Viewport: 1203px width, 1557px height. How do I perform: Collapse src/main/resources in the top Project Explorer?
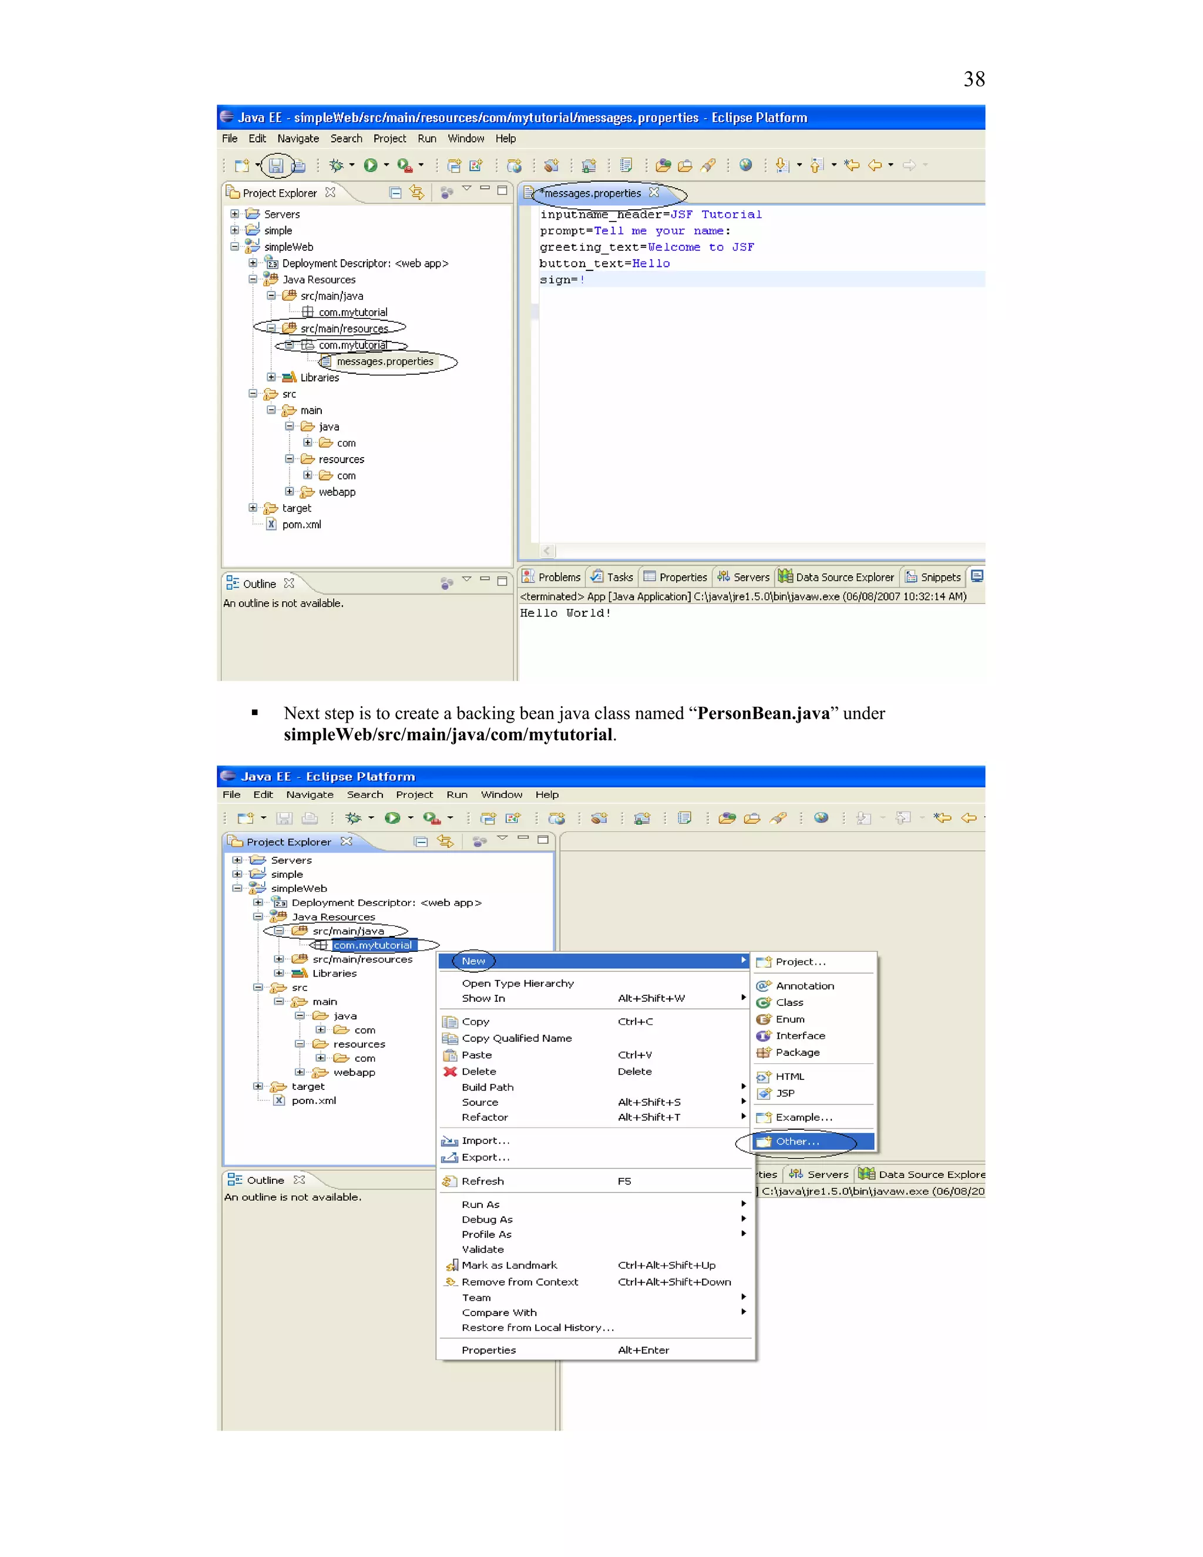click(x=271, y=328)
